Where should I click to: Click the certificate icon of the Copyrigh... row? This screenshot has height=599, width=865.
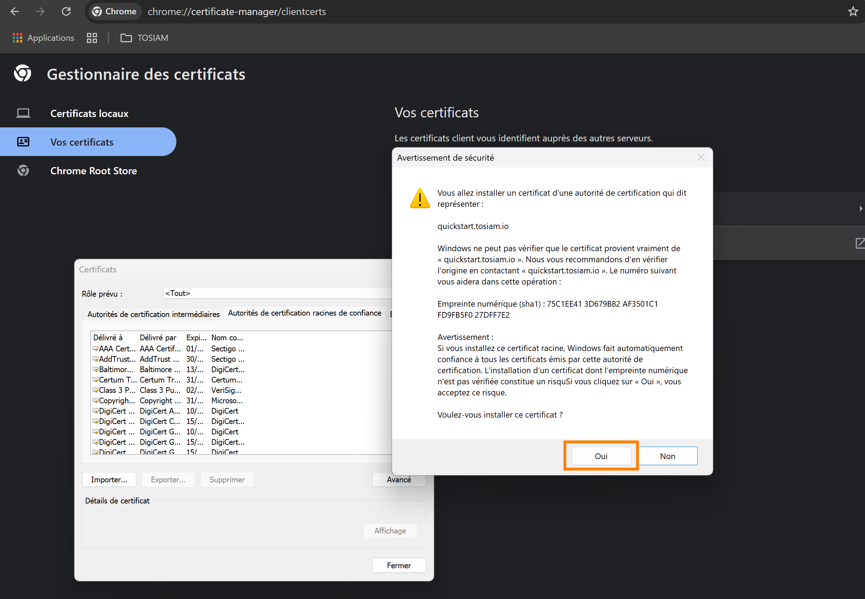(96, 400)
